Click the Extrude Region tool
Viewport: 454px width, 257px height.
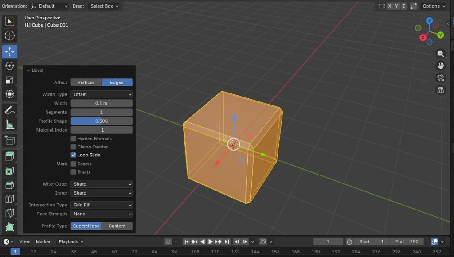10,156
